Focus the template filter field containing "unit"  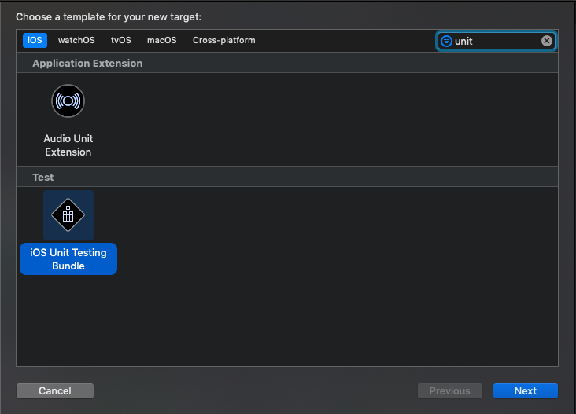point(496,41)
